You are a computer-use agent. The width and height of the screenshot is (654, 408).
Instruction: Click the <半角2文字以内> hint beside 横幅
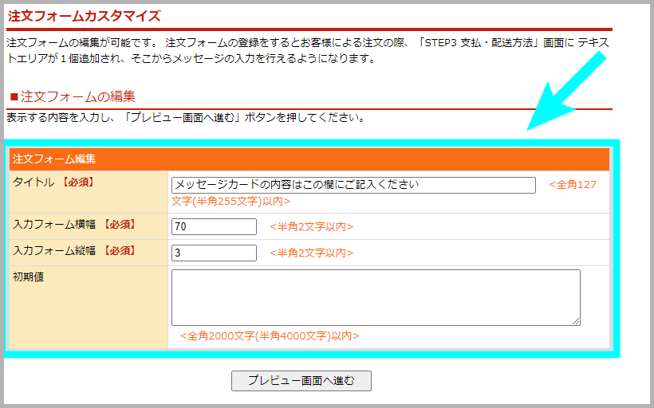[x=312, y=227]
